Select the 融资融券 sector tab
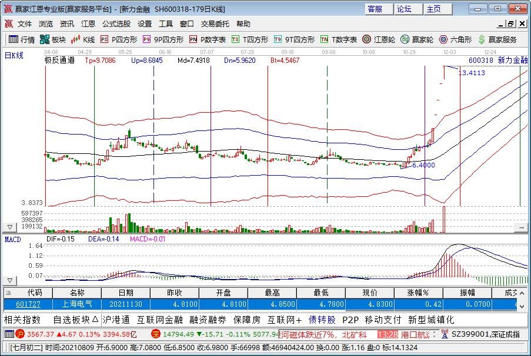Viewport: 531px width, 356px height. 208,320
